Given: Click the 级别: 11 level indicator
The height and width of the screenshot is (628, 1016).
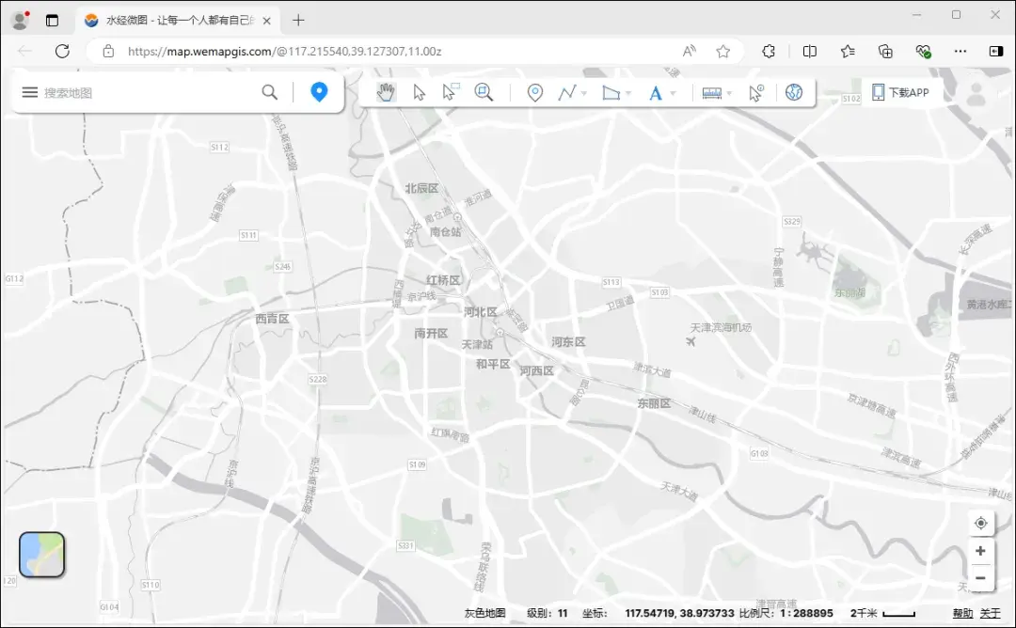Looking at the screenshot, I should [x=547, y=613].
